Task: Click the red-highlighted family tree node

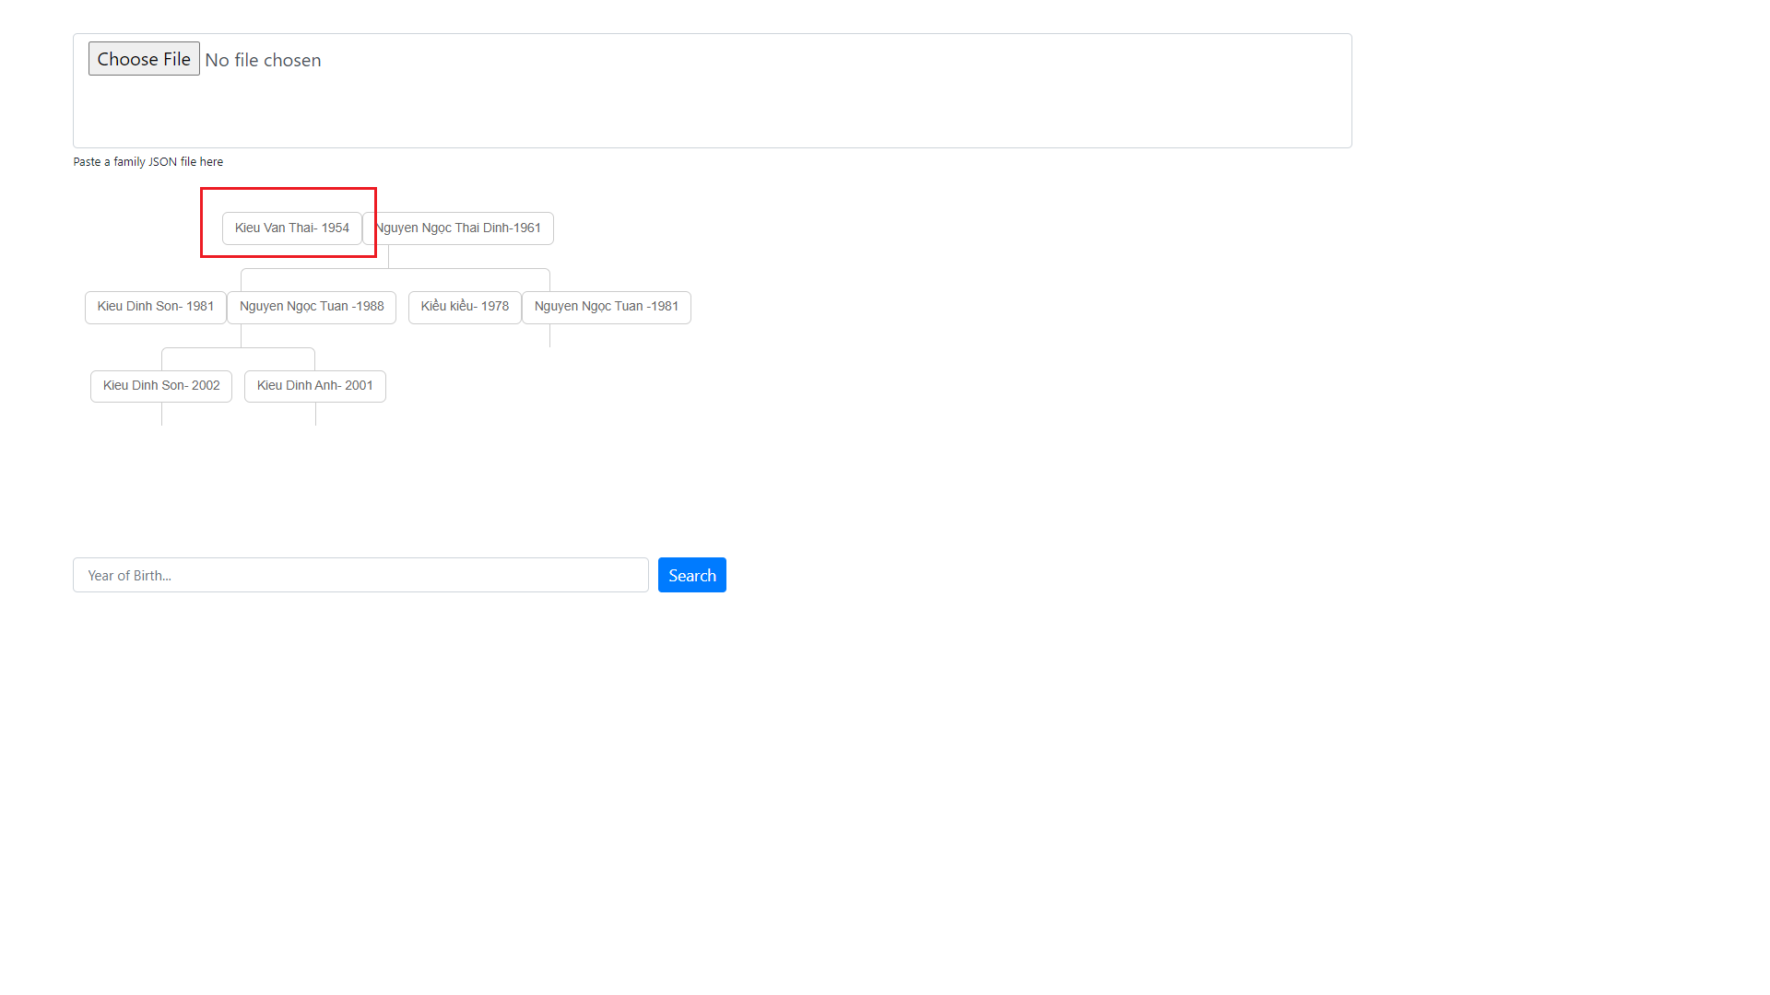Action: pyautogui.click(x=291, y=228)
